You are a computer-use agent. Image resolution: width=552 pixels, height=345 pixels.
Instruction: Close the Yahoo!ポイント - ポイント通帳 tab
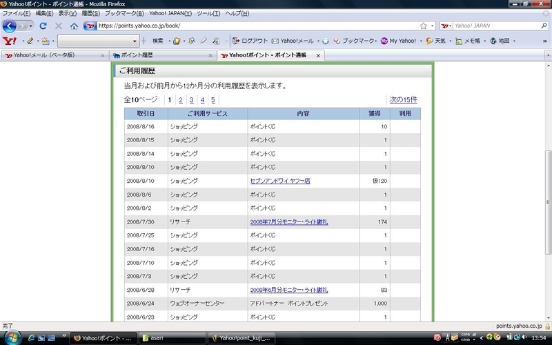[318, 56]
